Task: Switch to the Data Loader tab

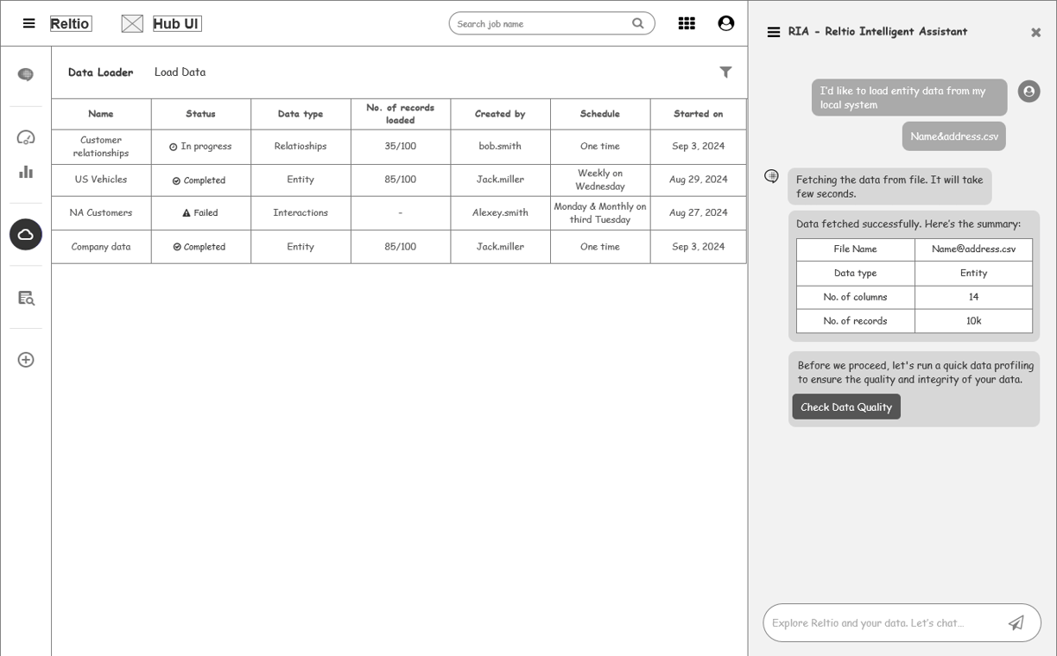Action: 101,73
